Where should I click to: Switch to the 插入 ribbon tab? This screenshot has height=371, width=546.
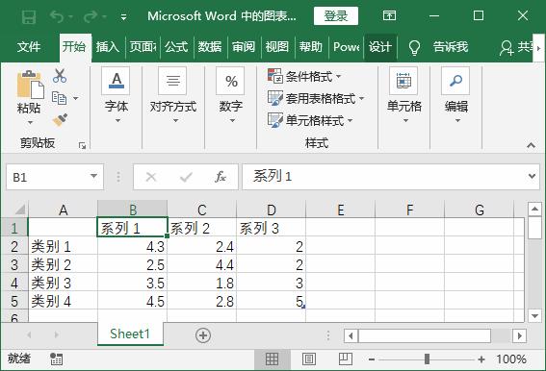coord(108,46)
